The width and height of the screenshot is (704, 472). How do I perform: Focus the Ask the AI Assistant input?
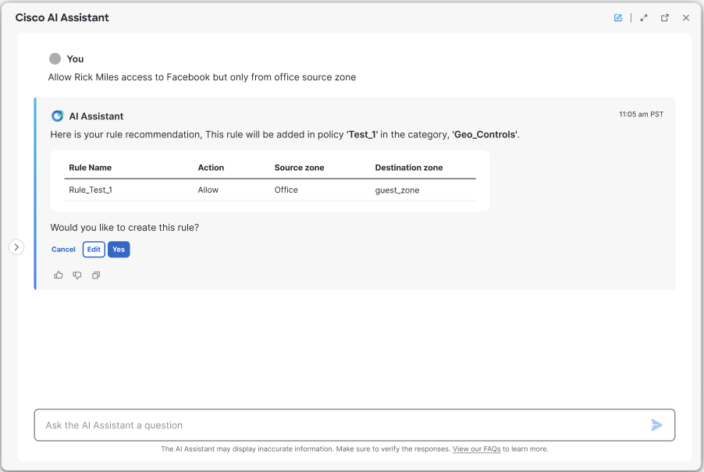pos(341,425)
